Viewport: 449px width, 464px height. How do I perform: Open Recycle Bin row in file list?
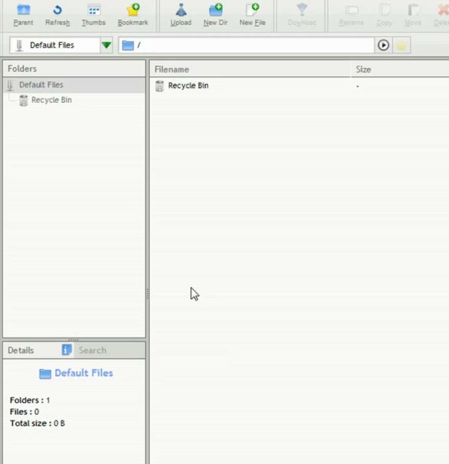(299, 86)
